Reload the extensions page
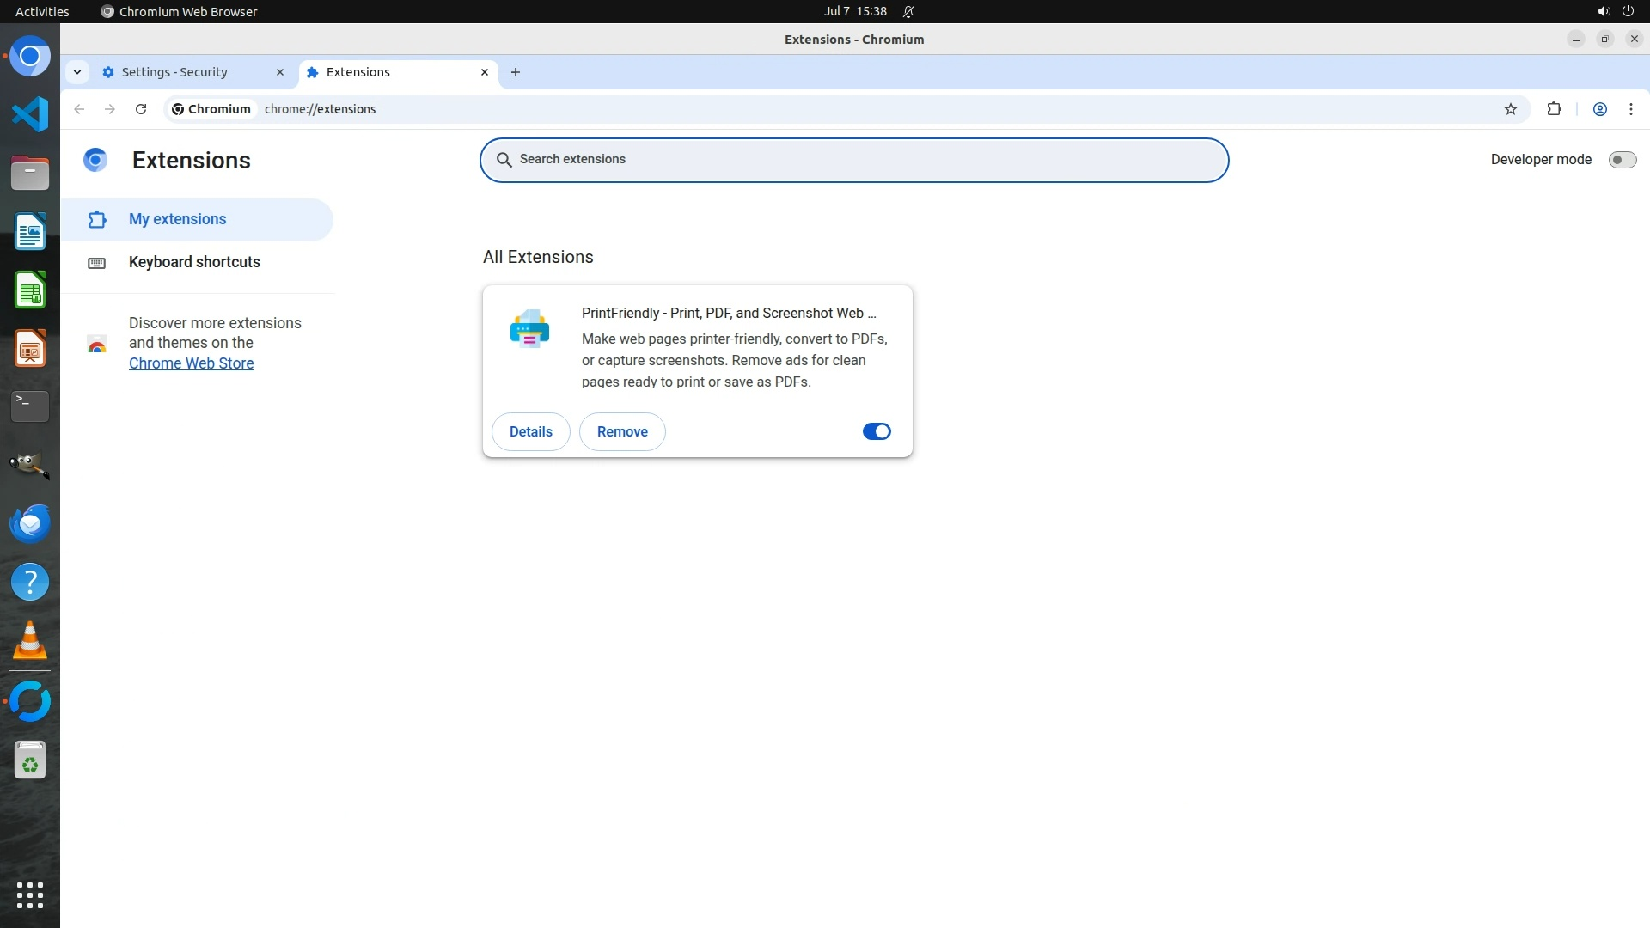 coord(141,109)
